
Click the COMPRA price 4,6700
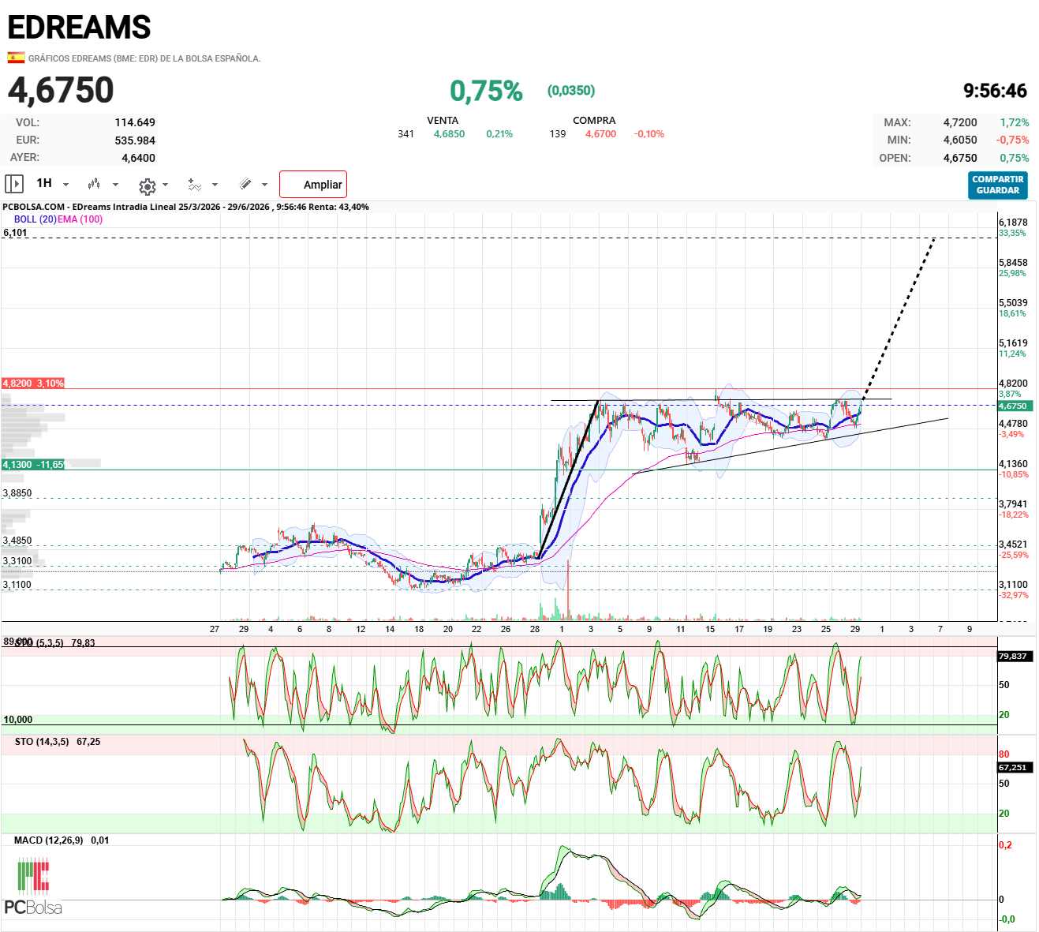[x=600, y=134]
